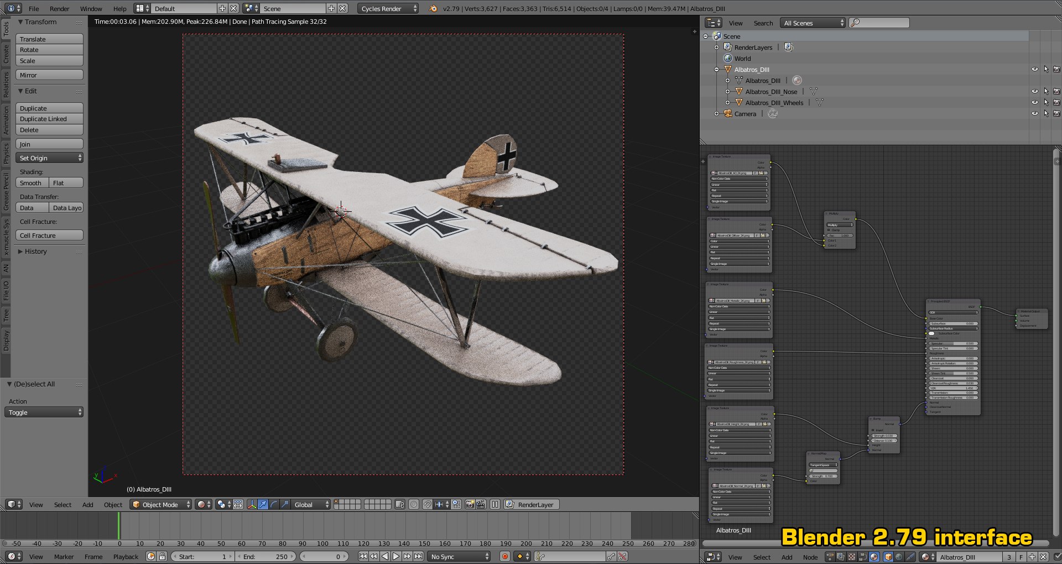Select the line style brush icon
This screenshot has height=564, width=1062.
[x=910, y=557]
